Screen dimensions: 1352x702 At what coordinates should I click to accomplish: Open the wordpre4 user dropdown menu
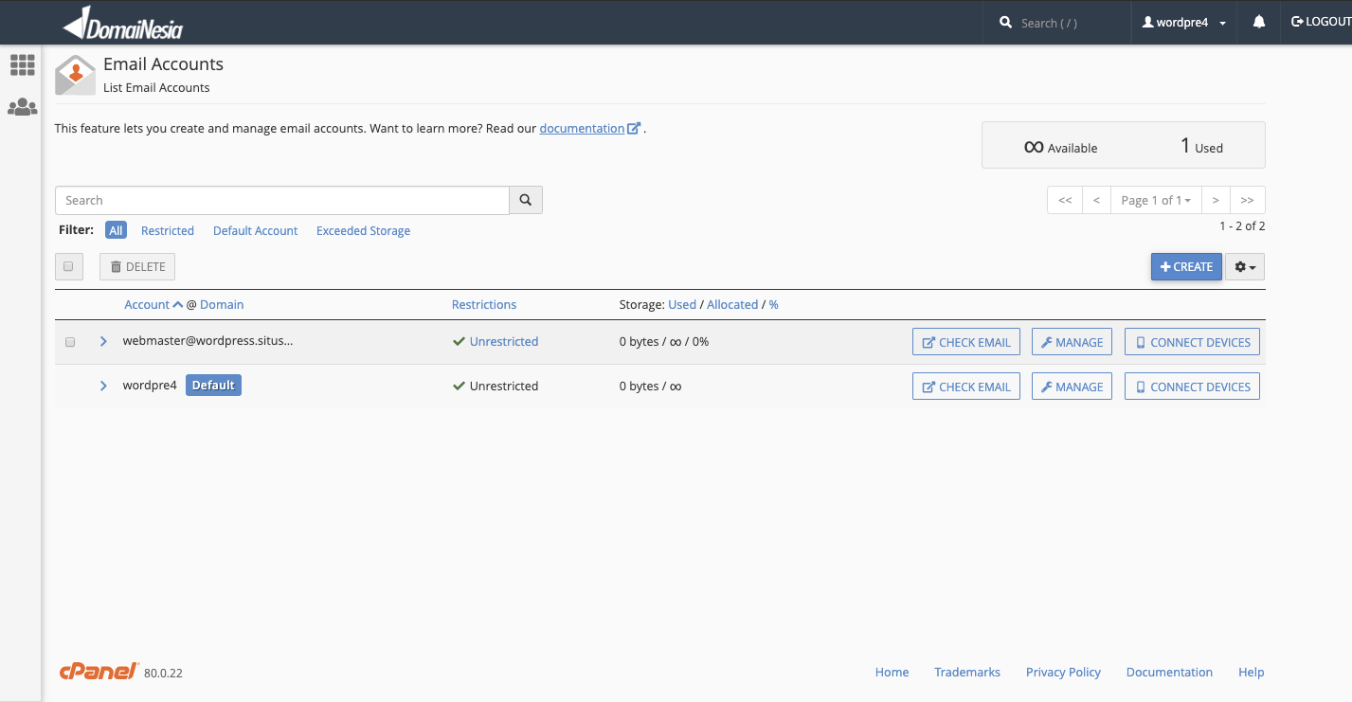coord(1184,23)
